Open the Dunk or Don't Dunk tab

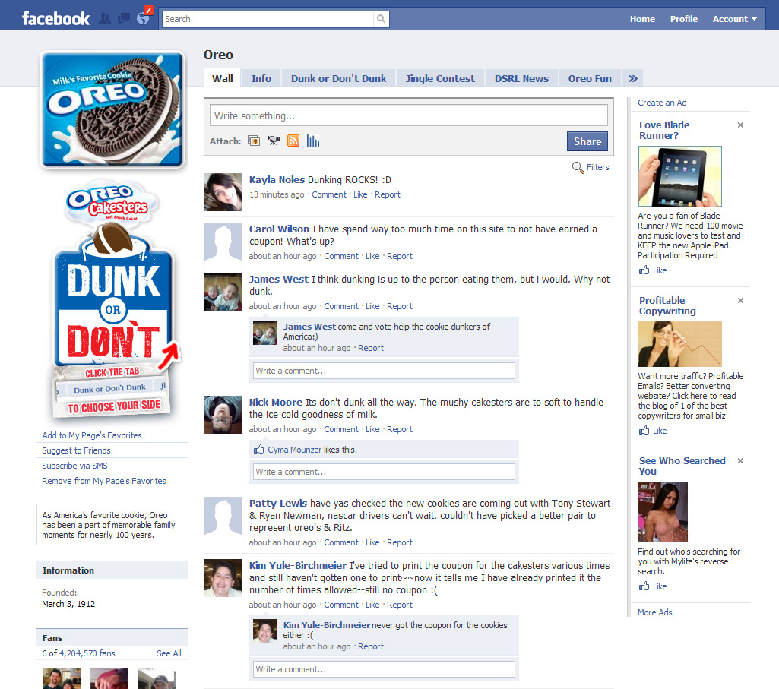point(338,78)
